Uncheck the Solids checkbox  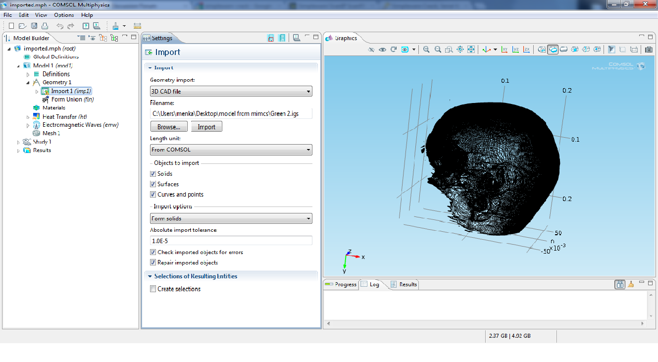tap(153, 174)
